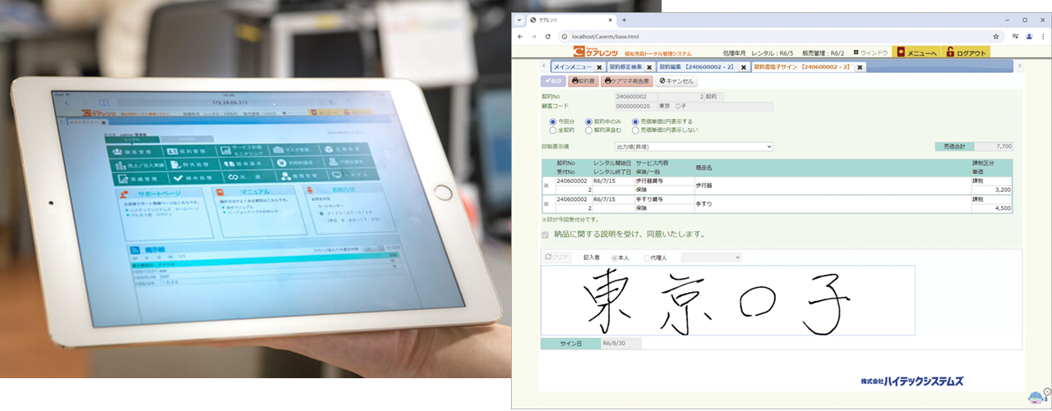The height and width of the screenshot is (411, 1052).
Task: Click the 手すり product row
Action: [777, 203]
